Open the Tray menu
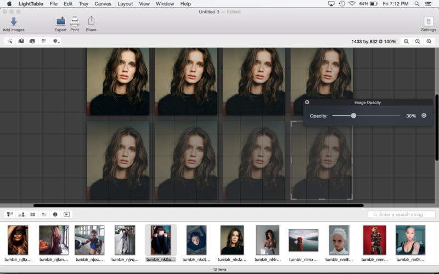 83,4
